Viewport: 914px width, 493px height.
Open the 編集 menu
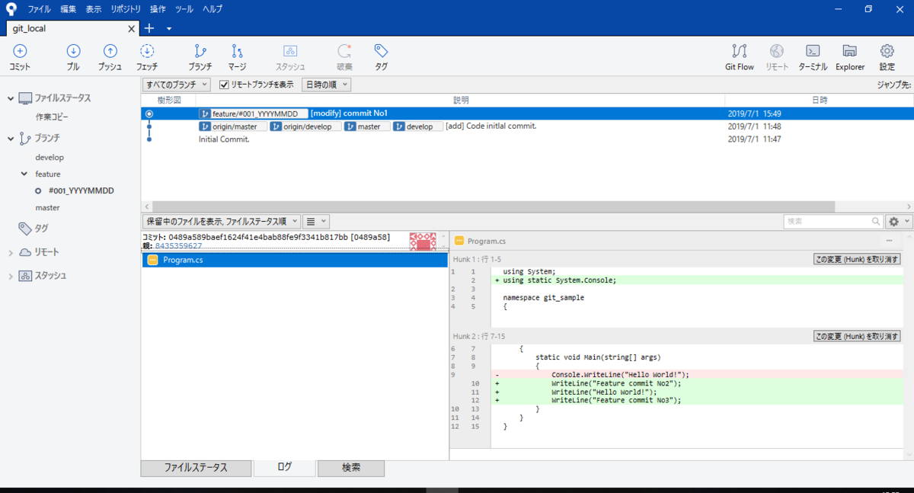(69, 9)
